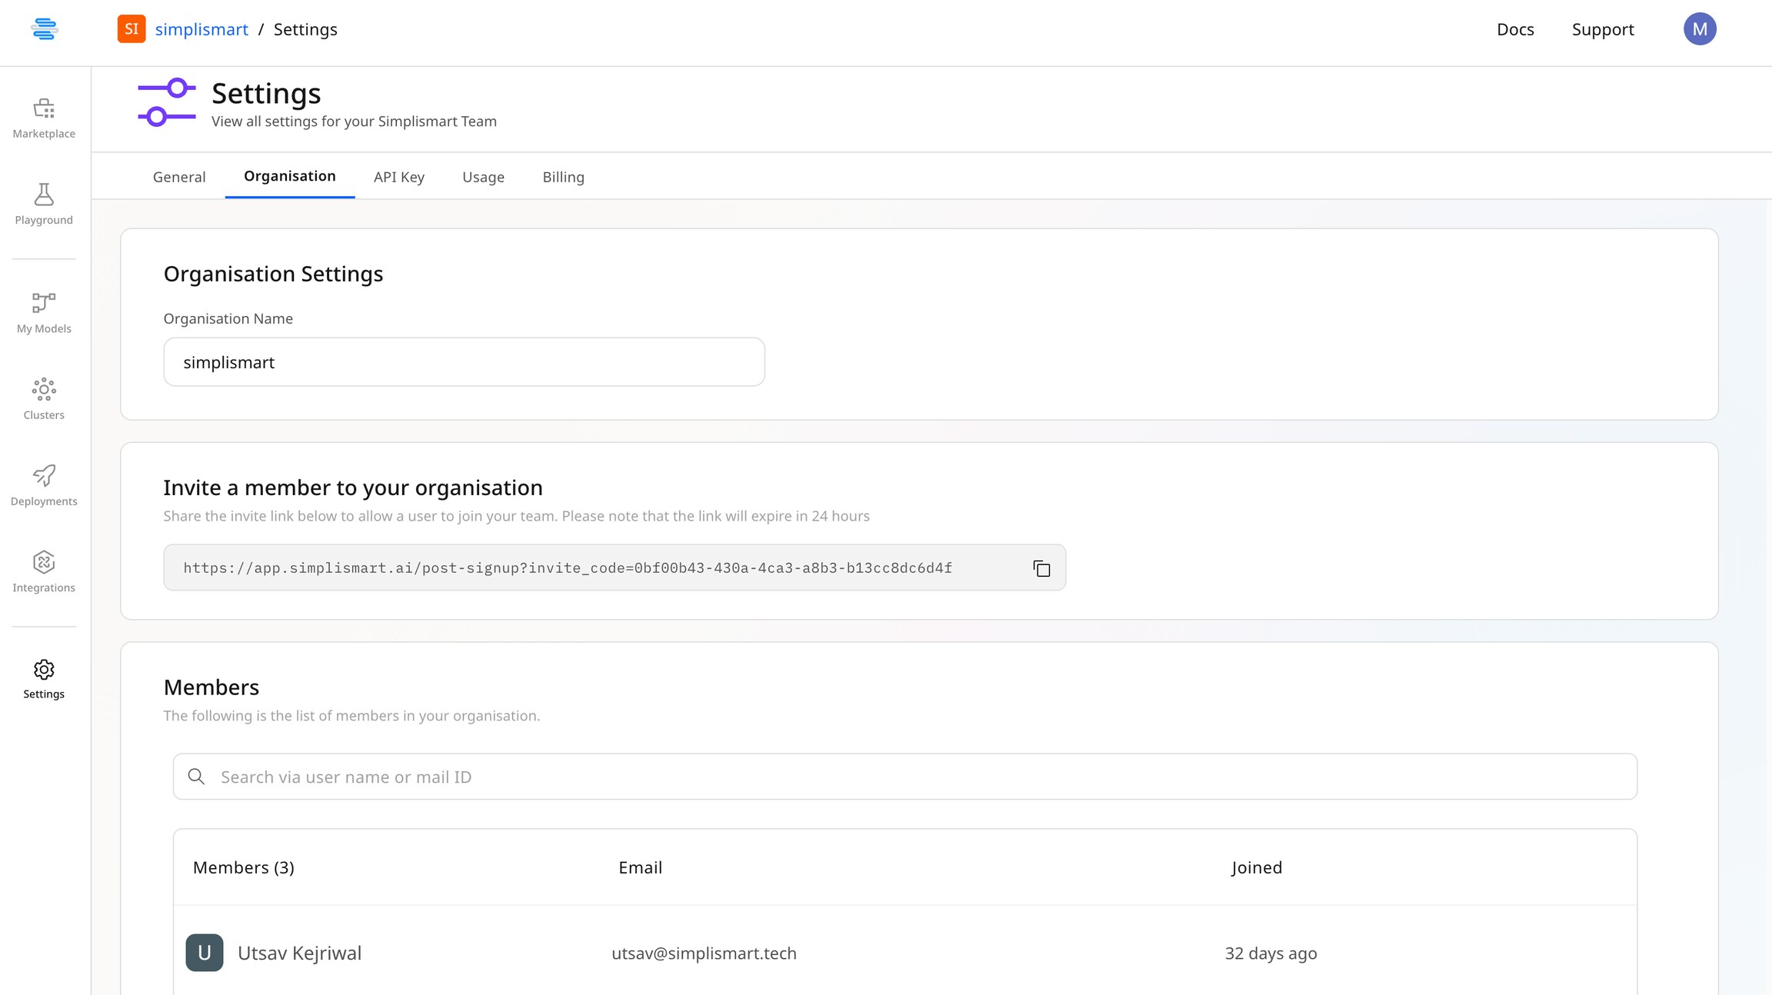
Task: Click the simplismart breadcrumb link
Action: pyautogui.click(x=202, y=29)
